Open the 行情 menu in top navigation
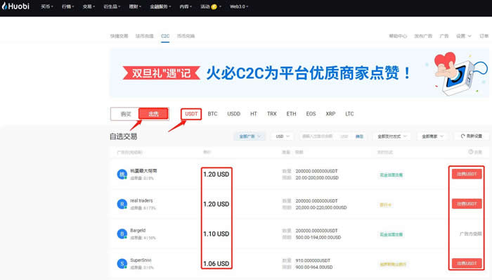This screenshot has height=280, width=492. click(67, 6)
